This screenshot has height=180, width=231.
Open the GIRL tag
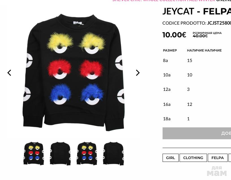click(x=170, y=158)
